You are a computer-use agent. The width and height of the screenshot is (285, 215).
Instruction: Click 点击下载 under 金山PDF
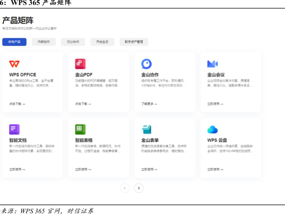(x=83, y=104)
